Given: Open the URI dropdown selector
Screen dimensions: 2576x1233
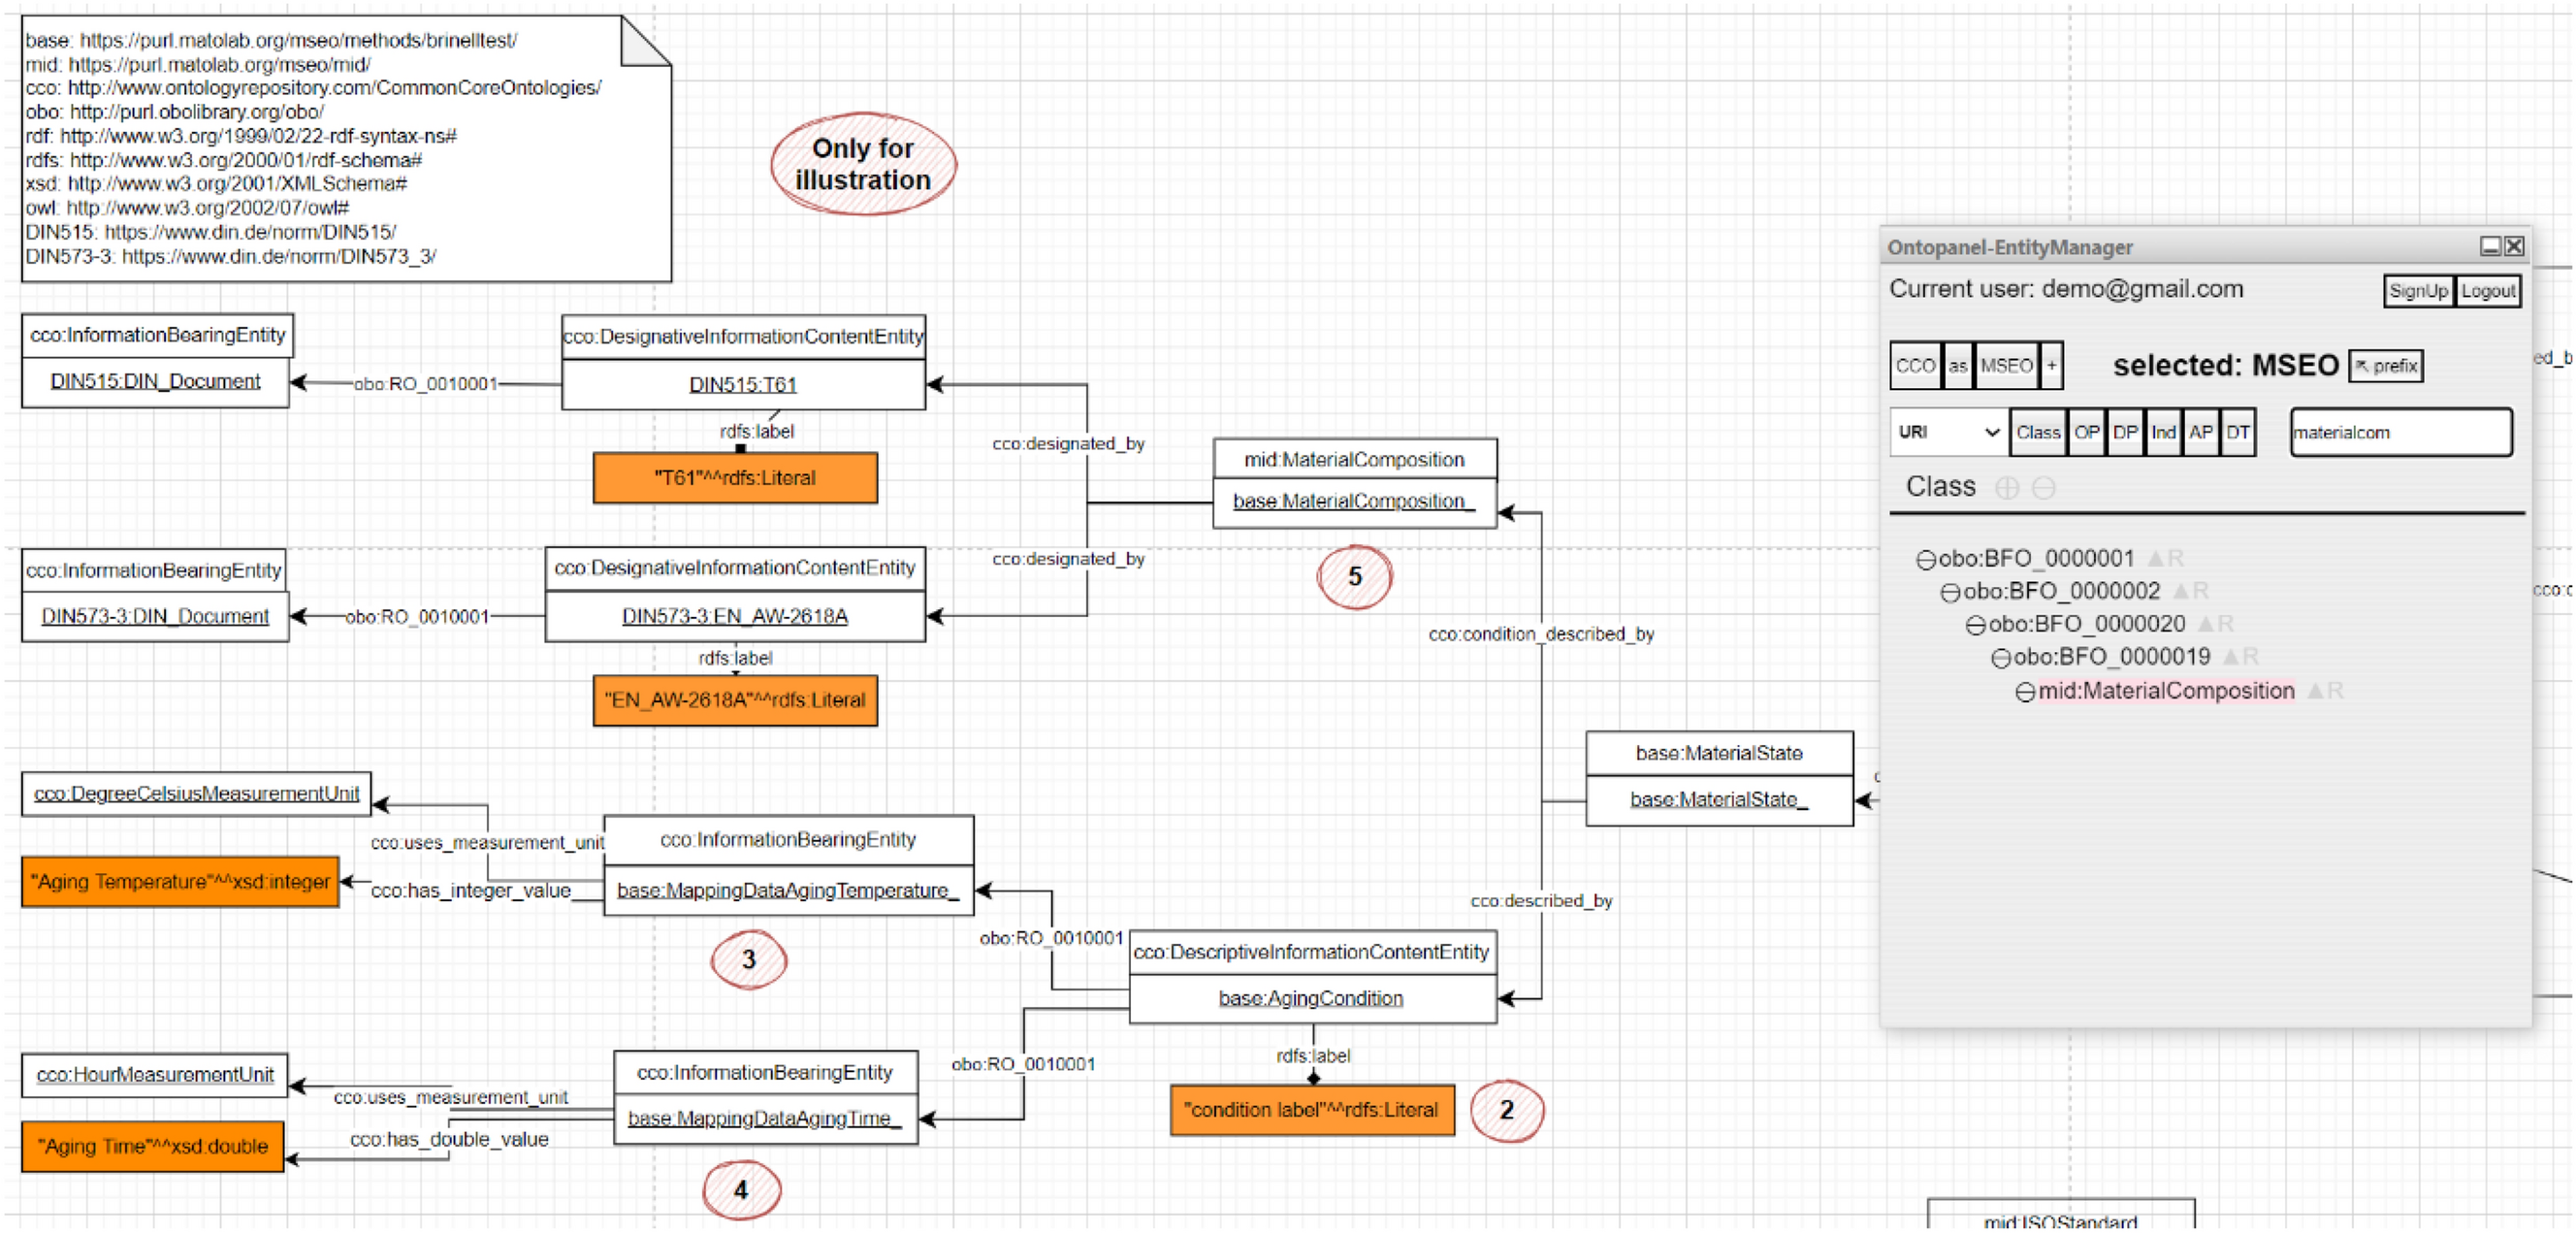Looking at the screenshot, I should click(x=1948, y=432).
